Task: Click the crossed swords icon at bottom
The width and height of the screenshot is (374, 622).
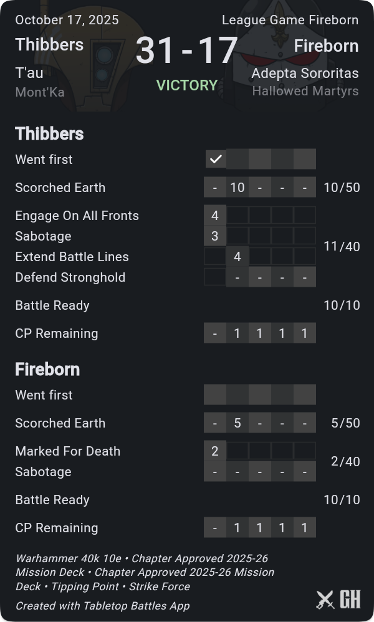Action: point(325,600)
